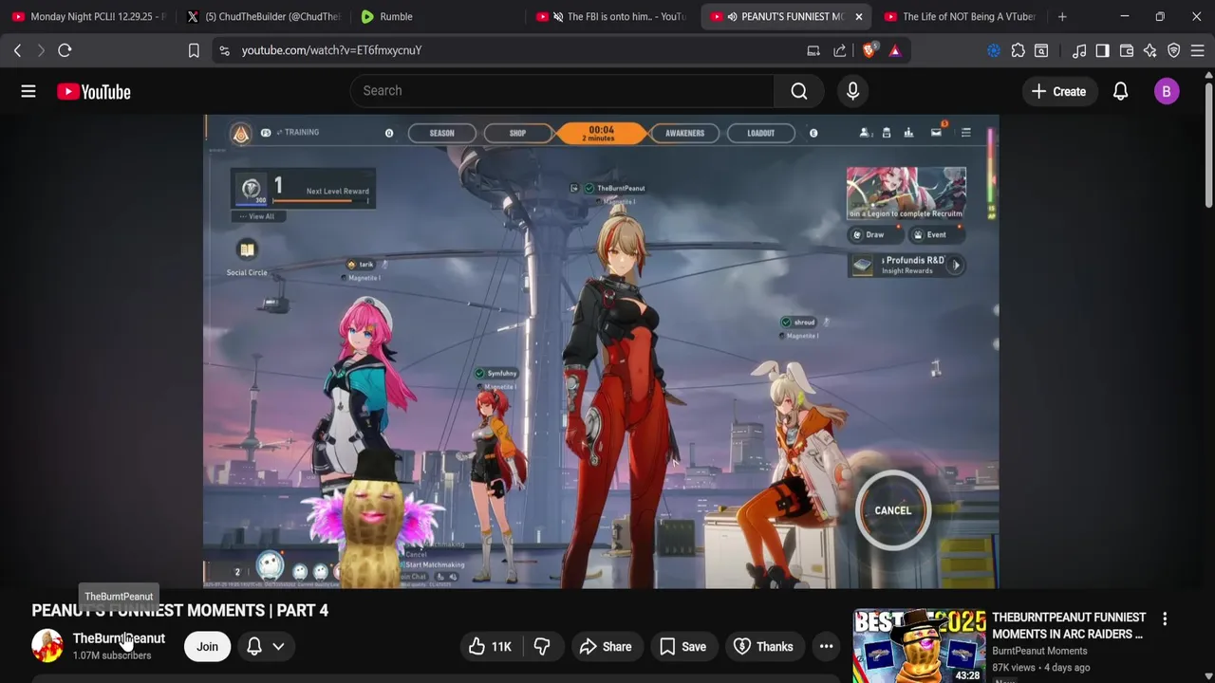Open Leo AI sparkle icon
1215x683 pixels.
pos(1150,50)
